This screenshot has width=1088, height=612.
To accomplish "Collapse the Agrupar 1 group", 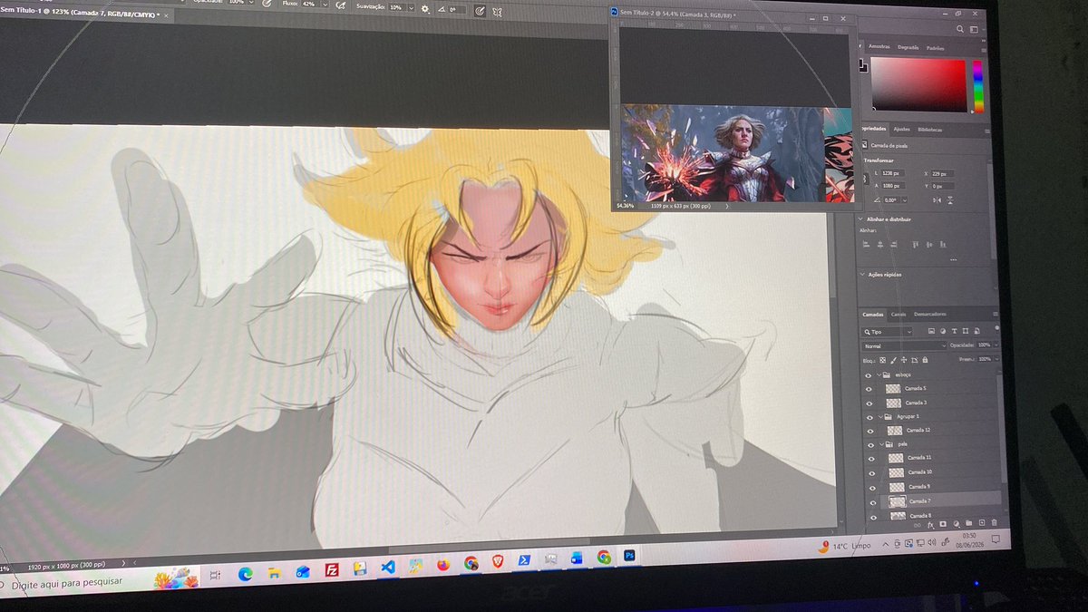I will 880,417.
